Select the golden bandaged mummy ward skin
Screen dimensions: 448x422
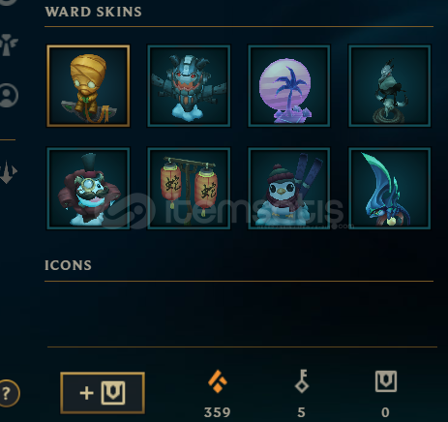tap(88, 85)
